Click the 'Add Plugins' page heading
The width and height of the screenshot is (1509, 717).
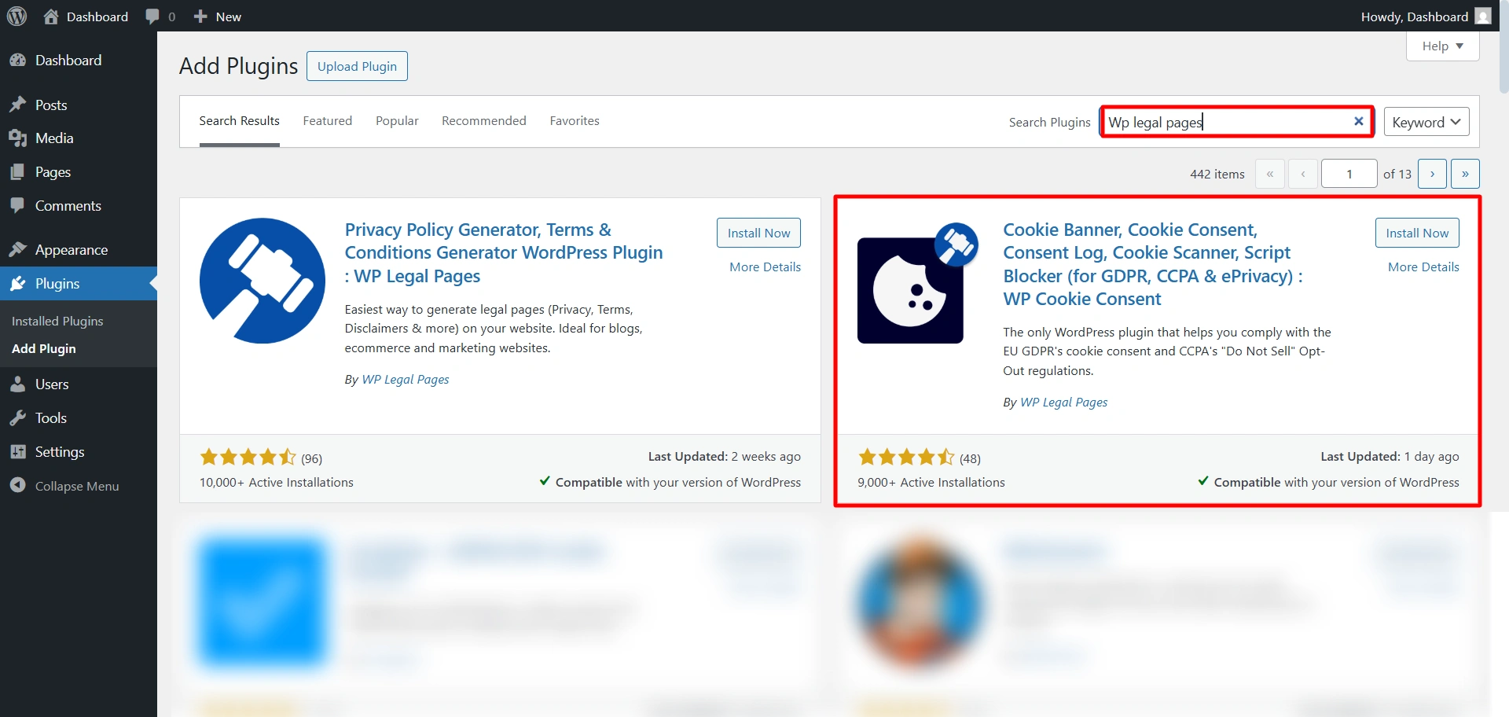point(239,66)
